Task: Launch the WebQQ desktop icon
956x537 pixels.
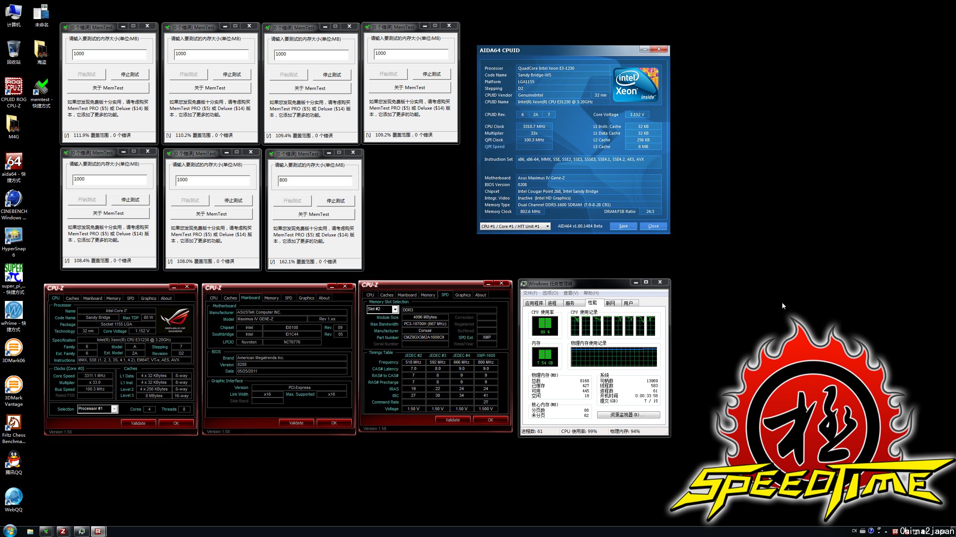Action: click(14, 500)
